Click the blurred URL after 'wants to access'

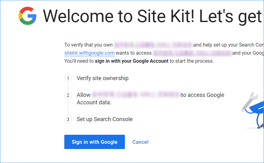tap(192, 53)
